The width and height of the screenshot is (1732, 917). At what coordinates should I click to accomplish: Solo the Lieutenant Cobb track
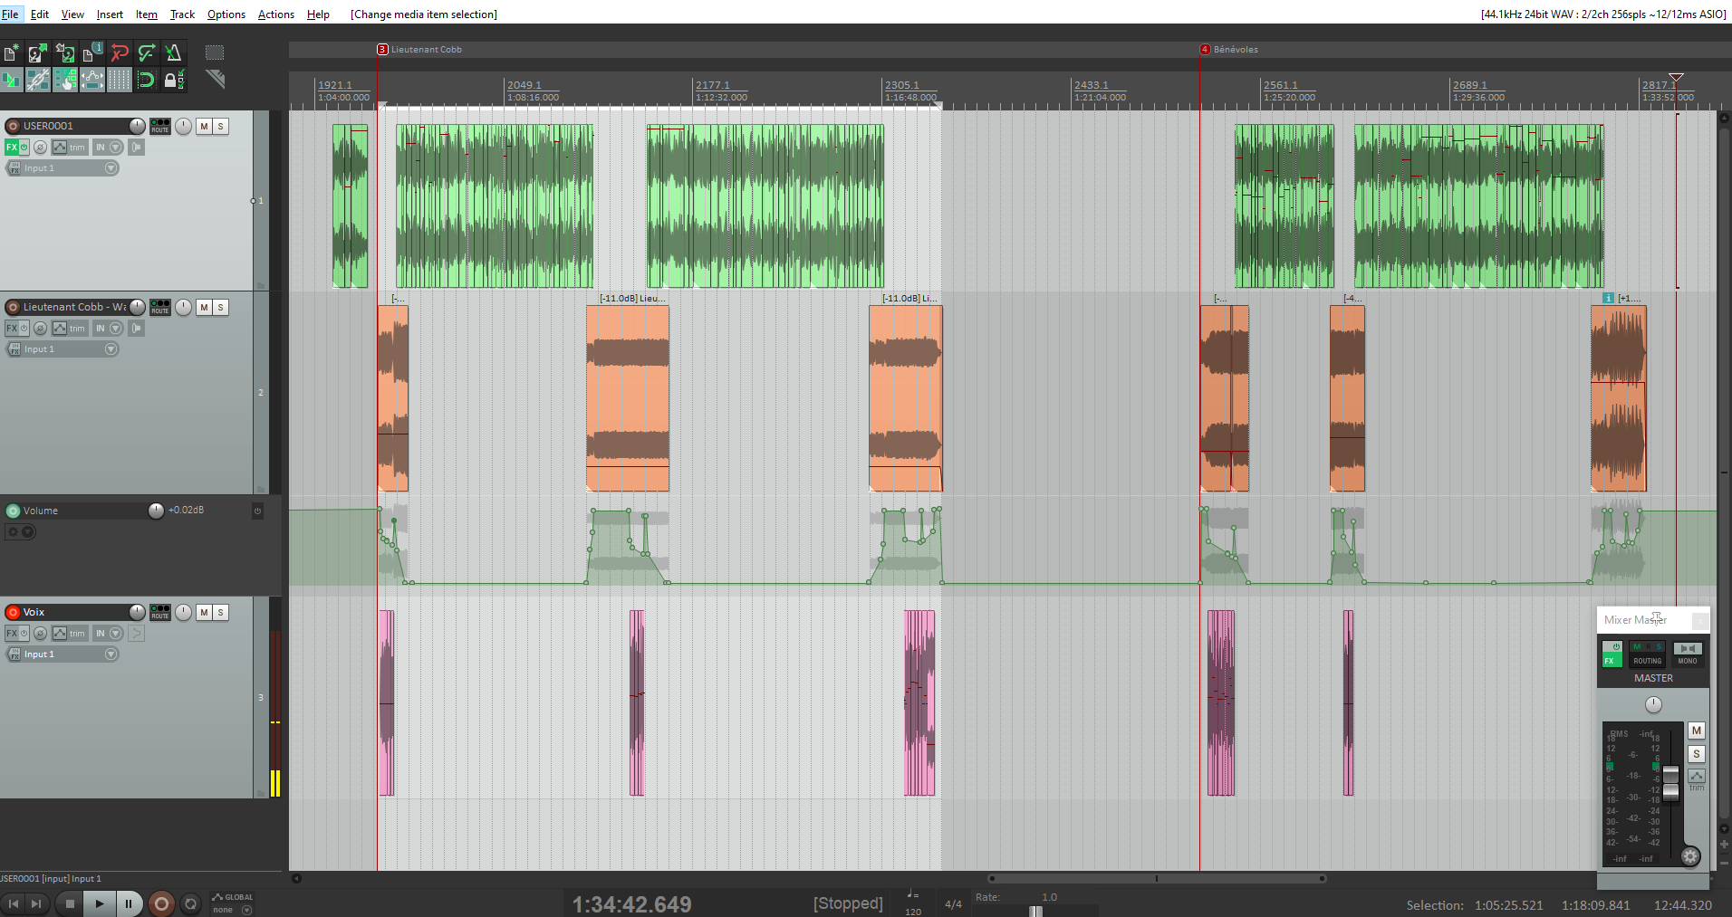click(220, 307)
